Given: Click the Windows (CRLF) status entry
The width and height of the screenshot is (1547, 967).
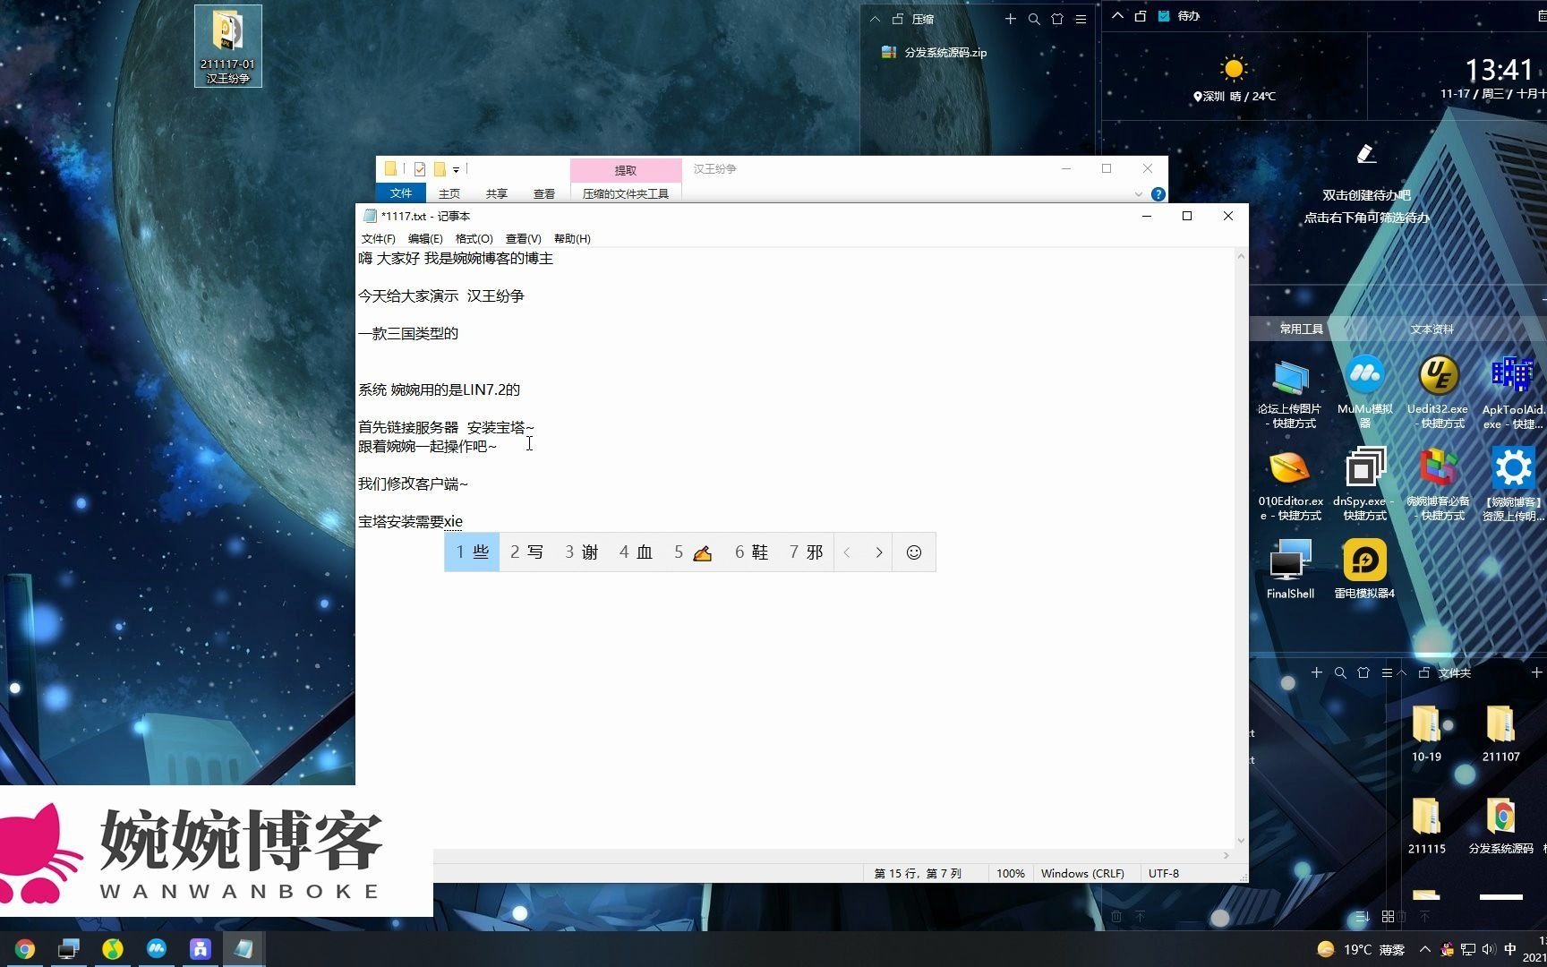Looking at the screenshot, I should 1082,873.
